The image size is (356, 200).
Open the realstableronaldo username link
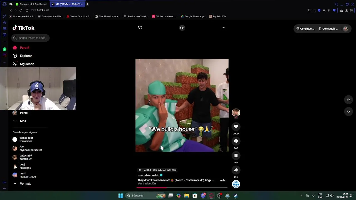coord(148,175)
